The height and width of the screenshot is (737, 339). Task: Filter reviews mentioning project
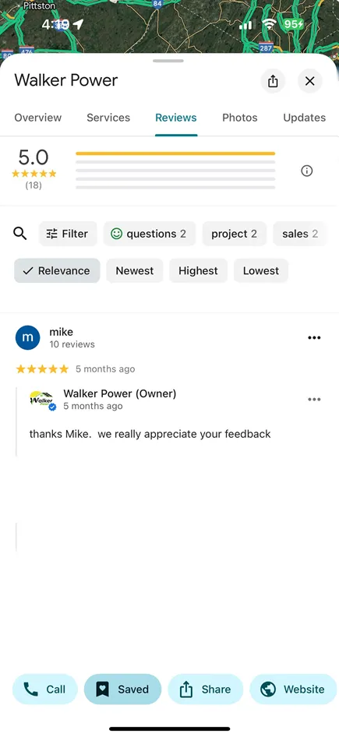(x=234, y=234)
